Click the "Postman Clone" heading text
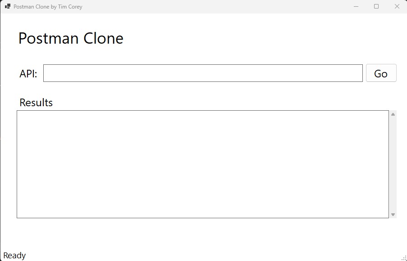This screenshot has height=261, width=407. pyautogui.click(x=71, y=38)
